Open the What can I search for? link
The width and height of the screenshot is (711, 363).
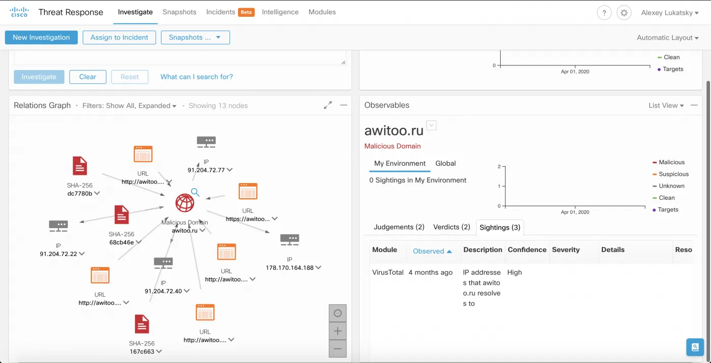[x=197, y=77]
